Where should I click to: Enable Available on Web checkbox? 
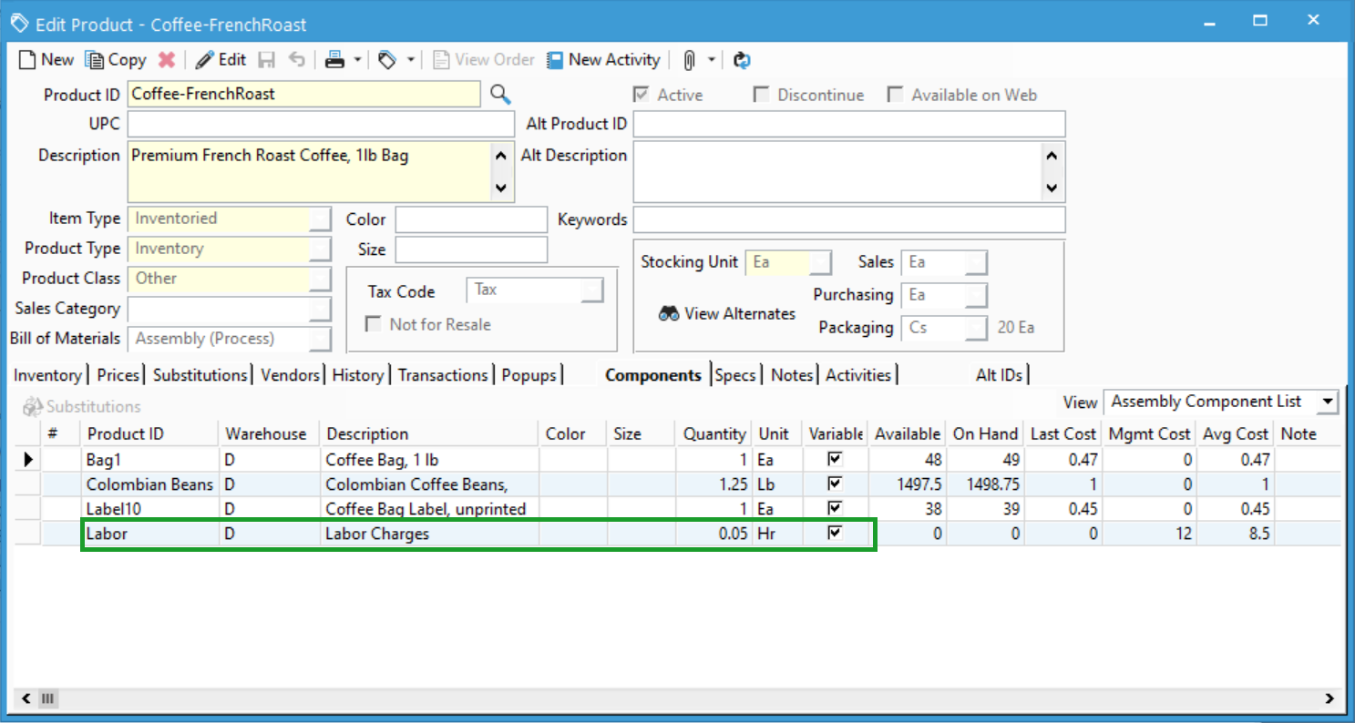coord(895,95)
